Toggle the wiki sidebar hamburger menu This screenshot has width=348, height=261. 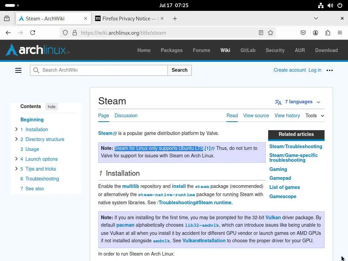18,70
